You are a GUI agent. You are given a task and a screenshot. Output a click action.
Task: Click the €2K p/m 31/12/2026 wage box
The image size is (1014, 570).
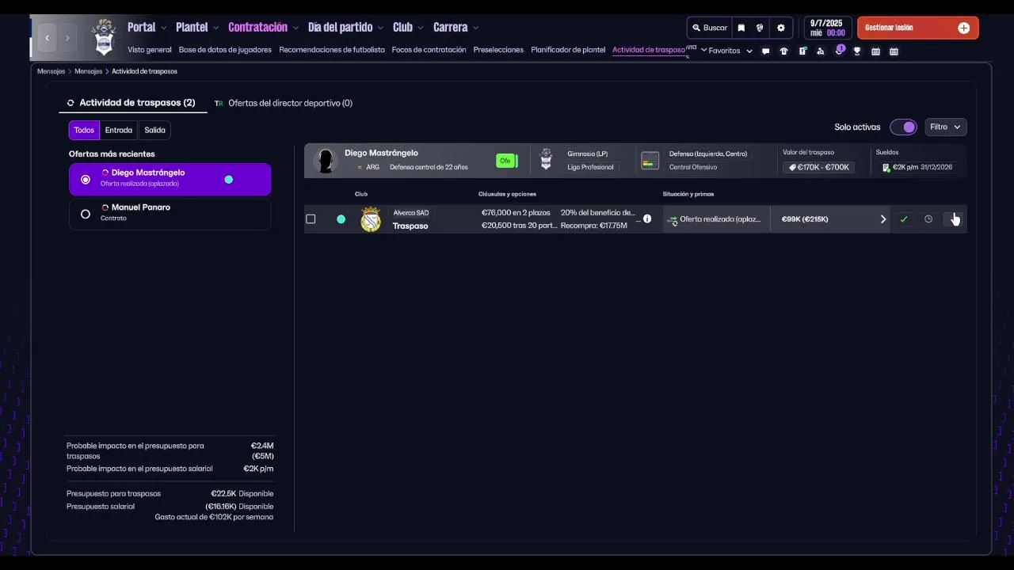[917, 167]
